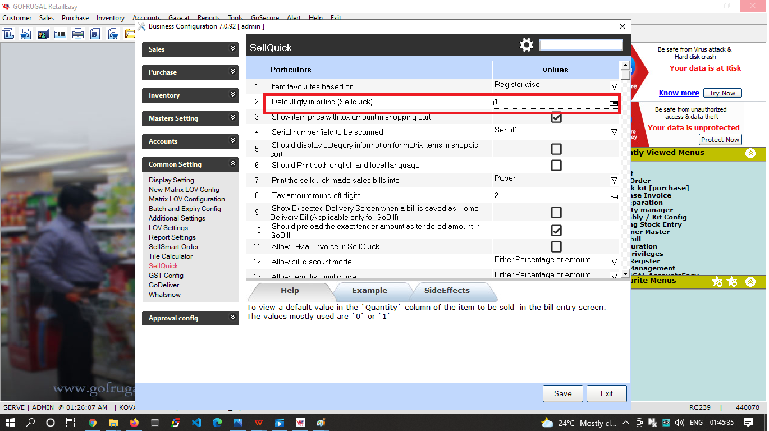
Task: Expand the Purchase configuration section
Action: (x=190, y=72)
